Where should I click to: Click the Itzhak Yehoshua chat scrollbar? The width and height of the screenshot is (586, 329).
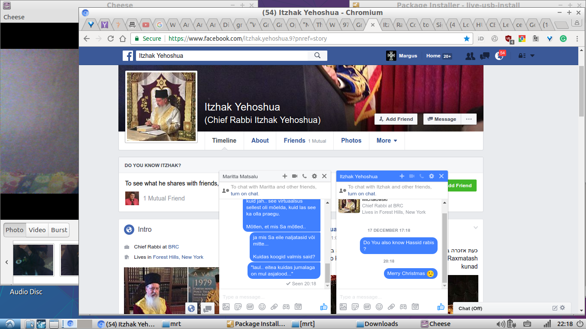[445, 248]
